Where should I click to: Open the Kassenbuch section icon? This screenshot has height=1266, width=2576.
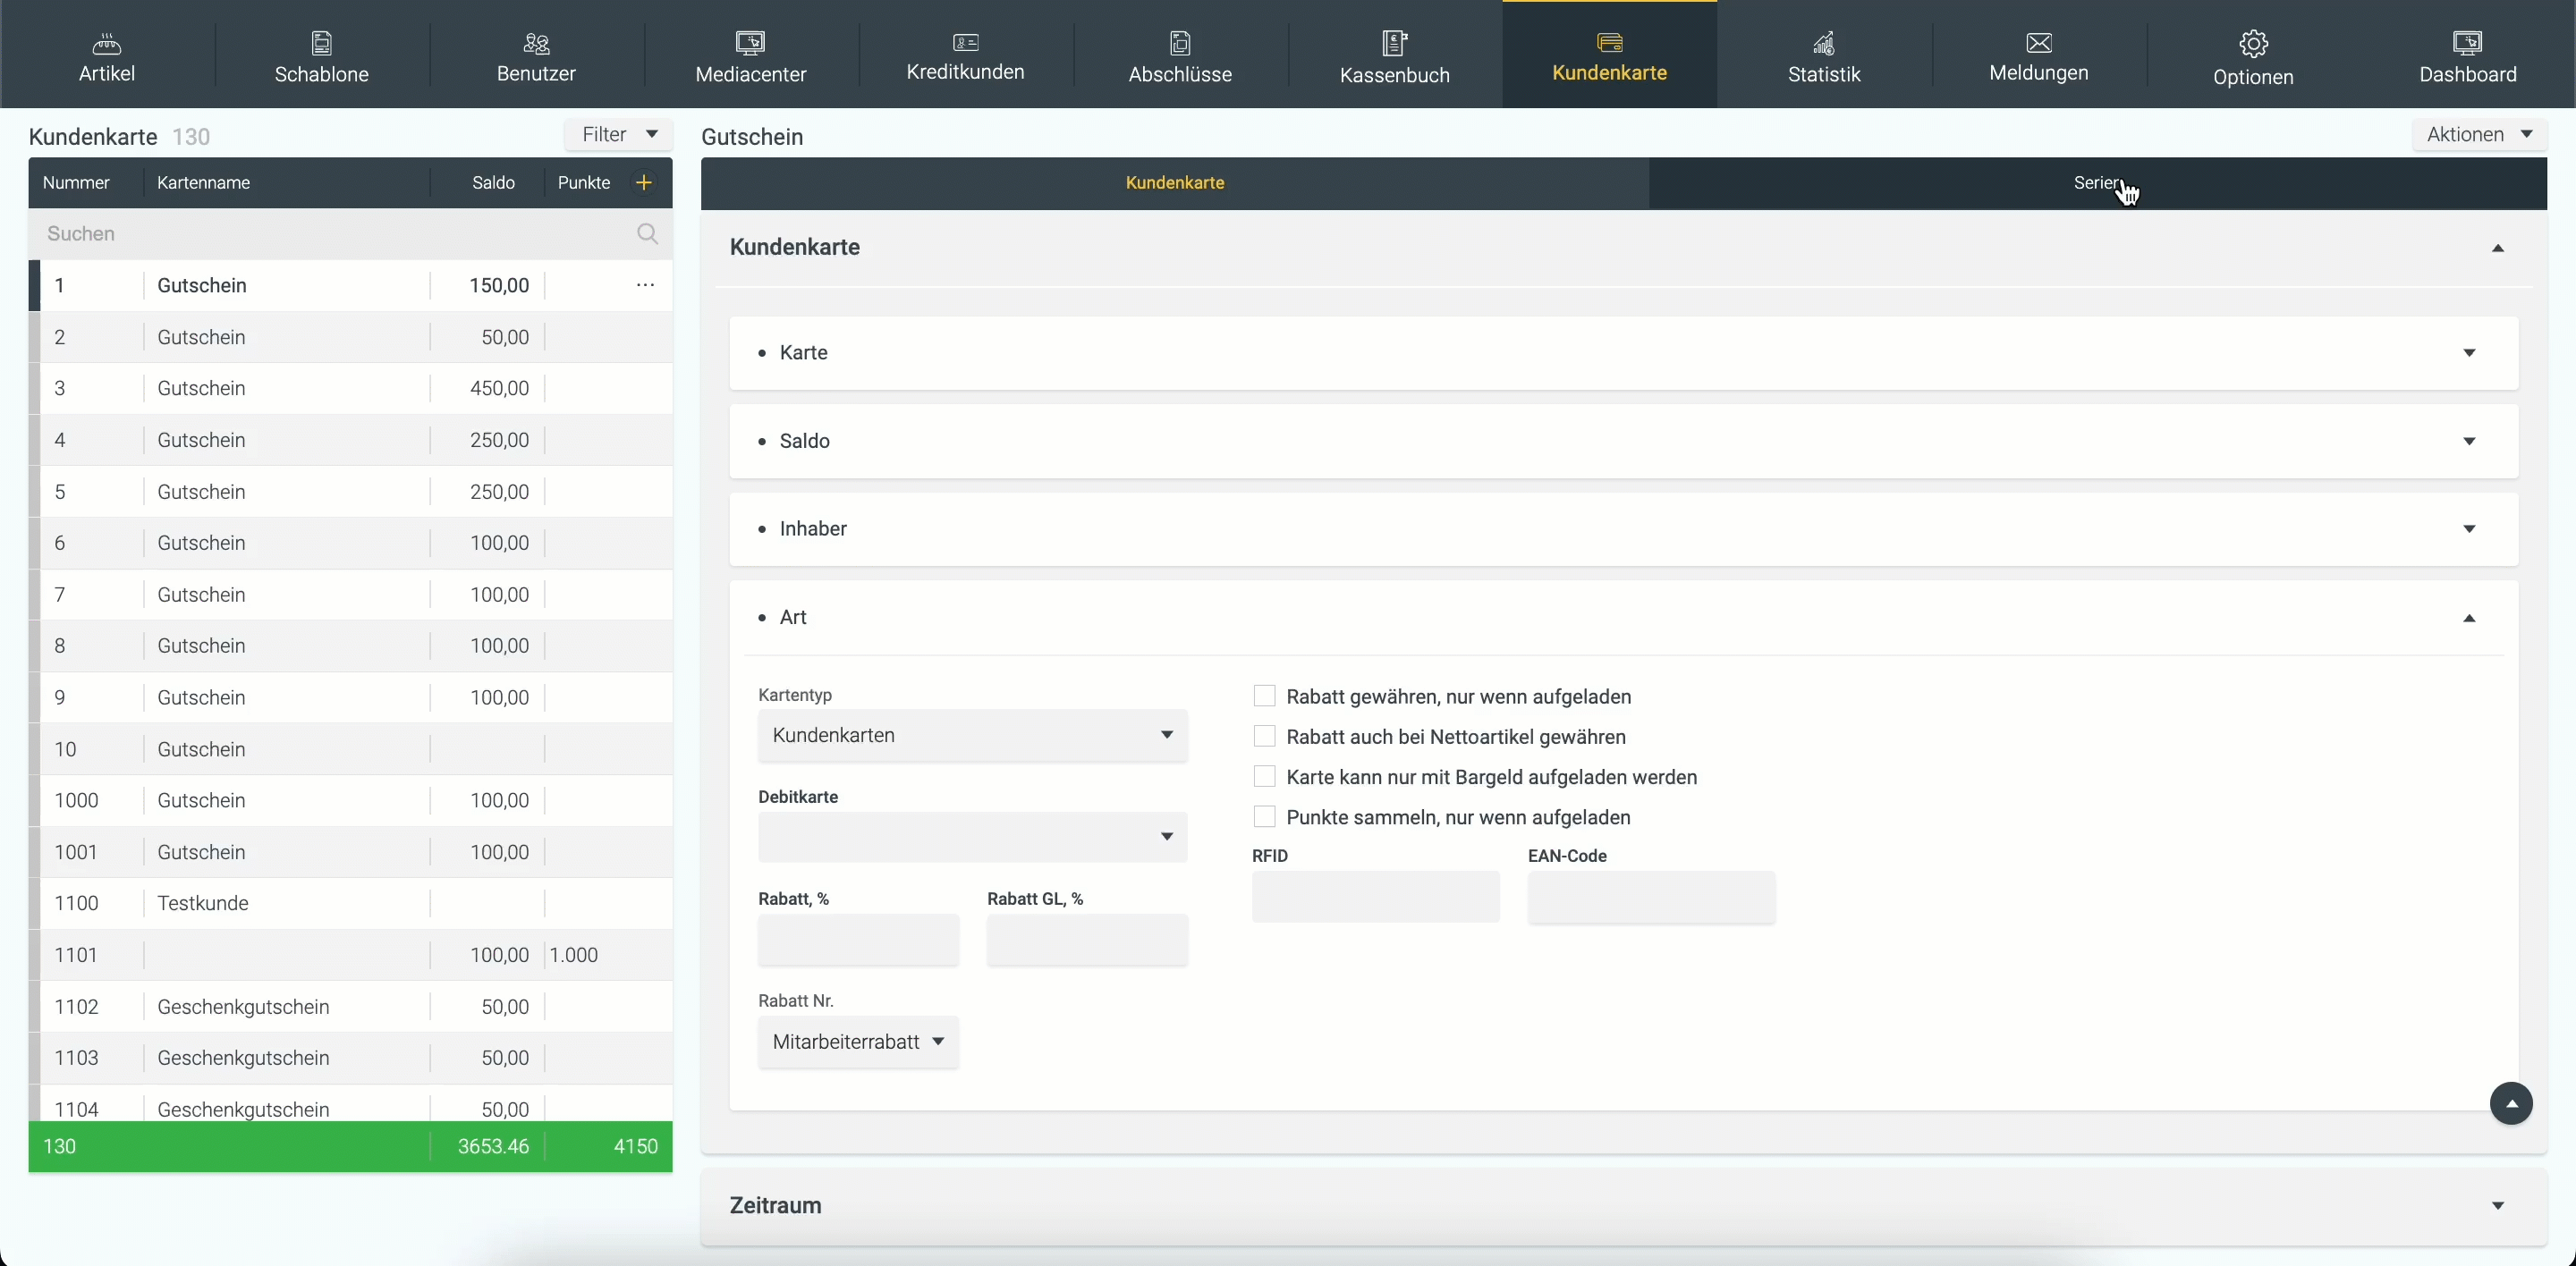(1394, 43)
